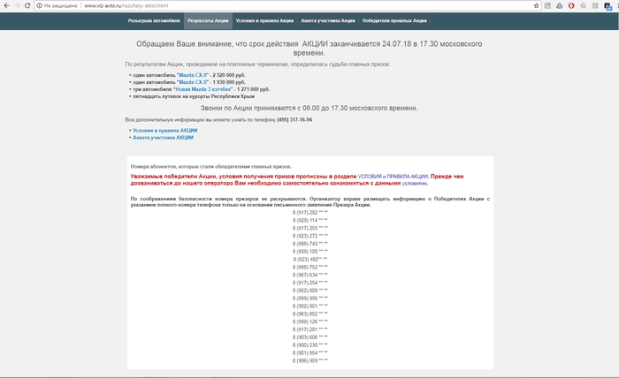The height and width of the screenshot is (378, 619).
Task: Open bulleted 'Анкета участника АКЦИИ' link
Action: 163,138
